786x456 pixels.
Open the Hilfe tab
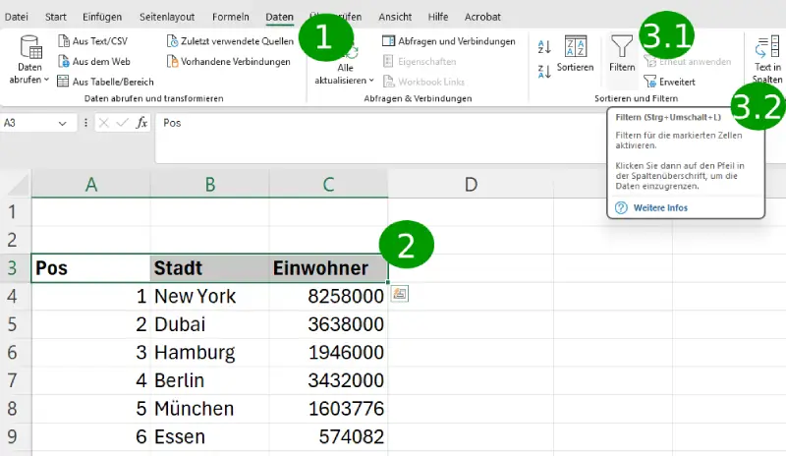point(438,17)
